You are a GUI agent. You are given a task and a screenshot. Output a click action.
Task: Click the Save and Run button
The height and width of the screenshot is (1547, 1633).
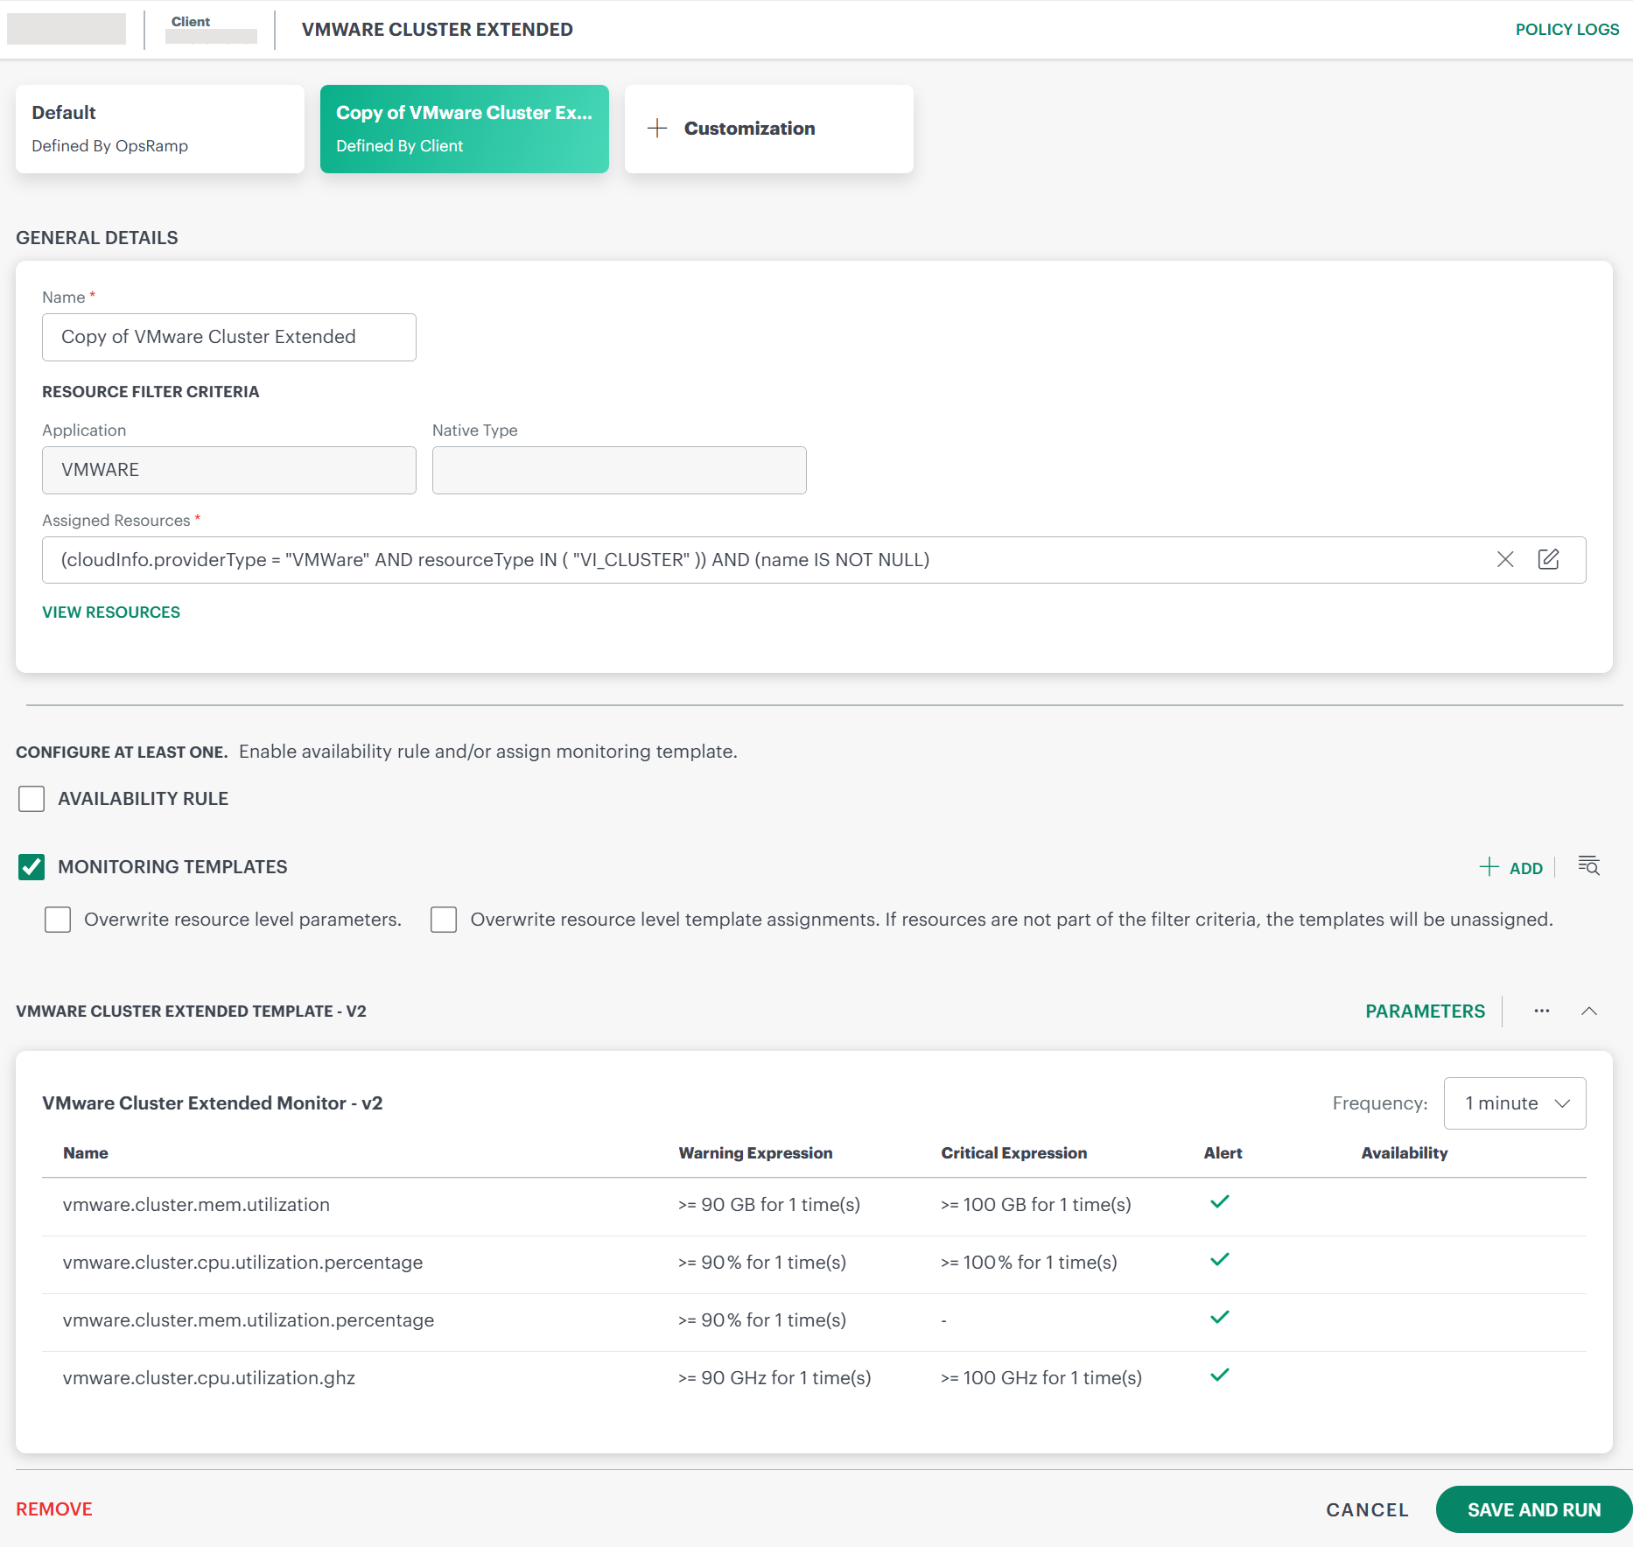[1533, 1510]
